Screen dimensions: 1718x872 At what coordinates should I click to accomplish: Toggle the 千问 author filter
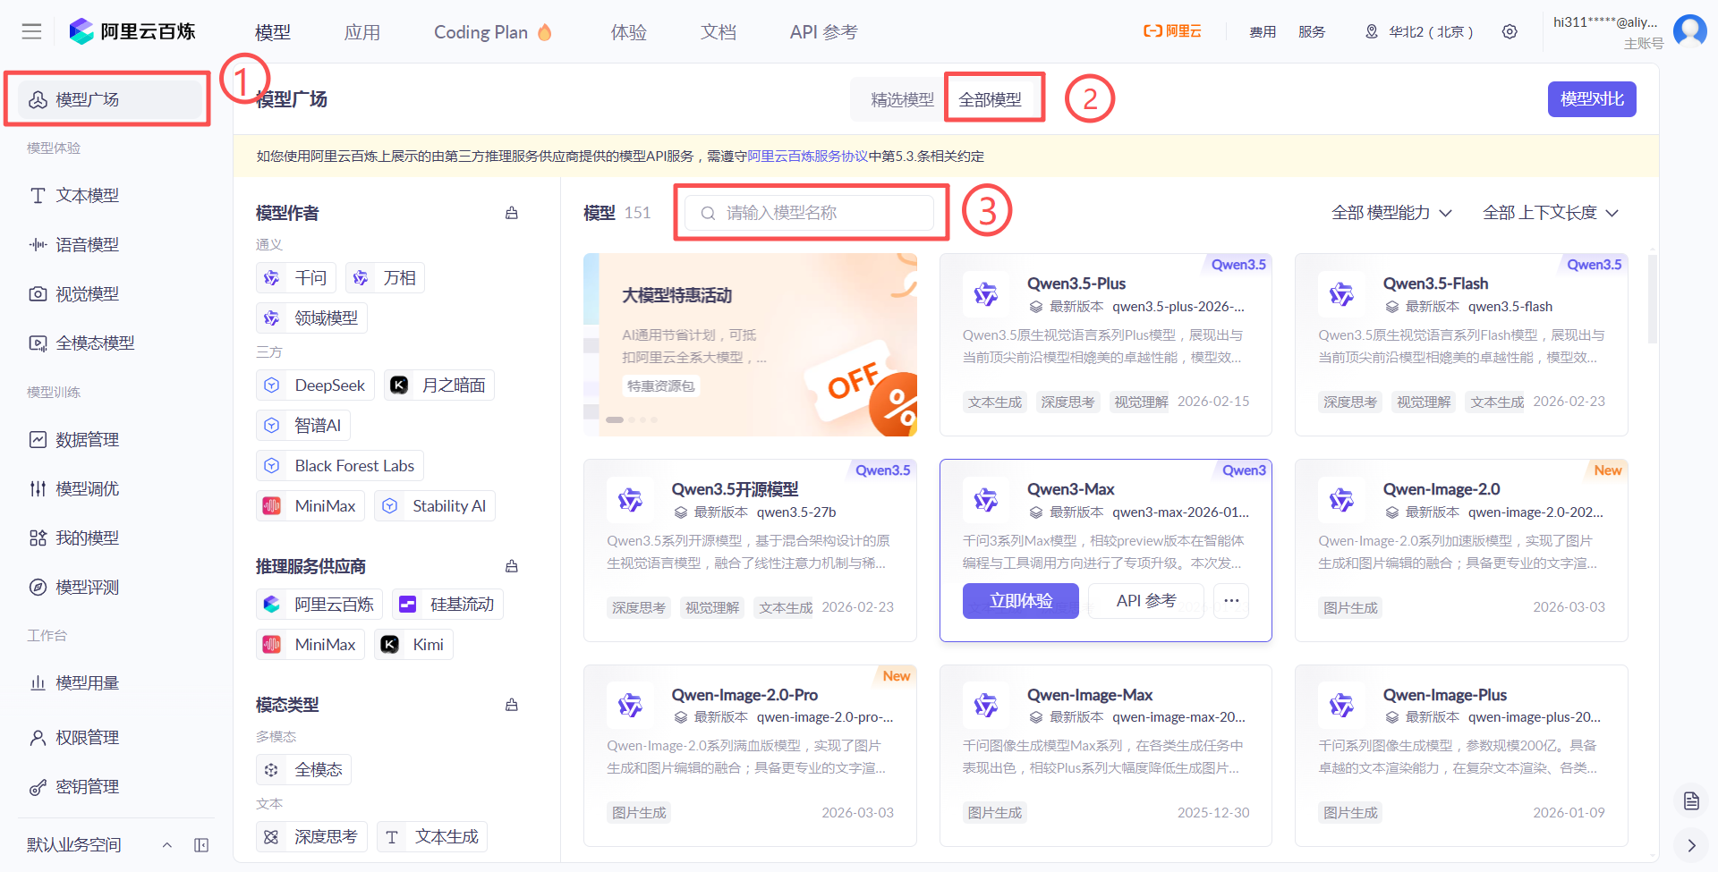coord(296,278)
